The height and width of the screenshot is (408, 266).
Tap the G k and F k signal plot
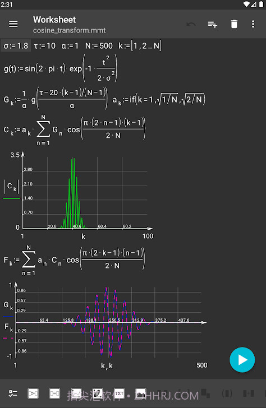pos(108,322)
